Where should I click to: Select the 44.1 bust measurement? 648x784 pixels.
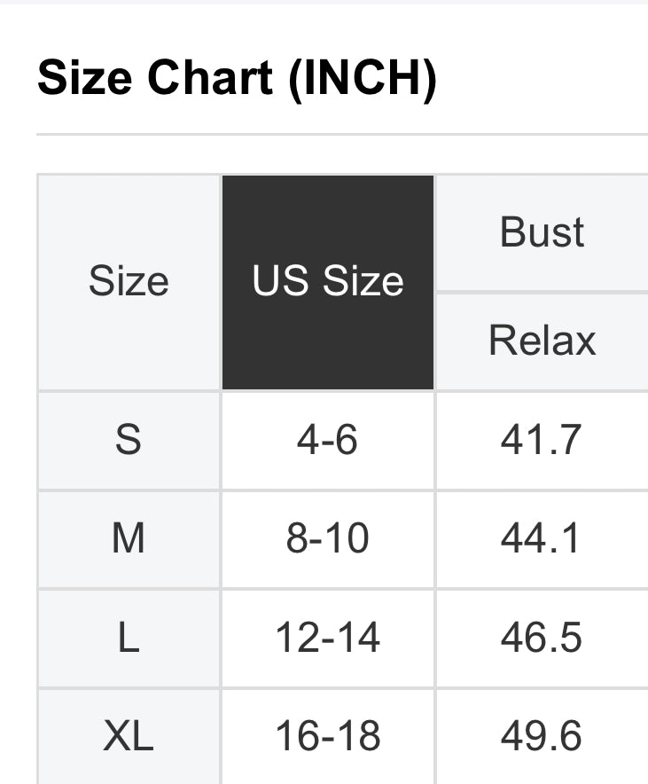click(x=542, y=538)
